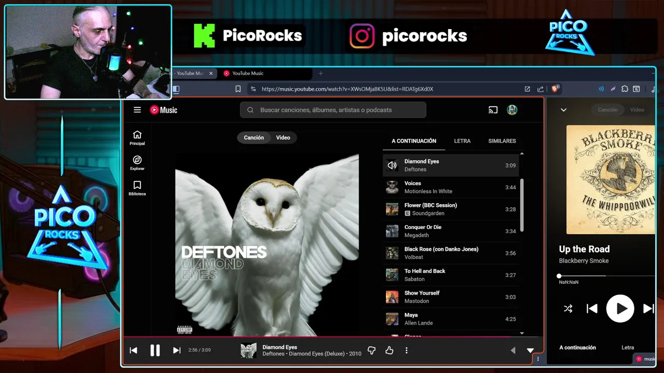Image resolution: width=664 pixels, height=373 pixels.
Task: Open A continuación tab in side player
Action: [577, 348]
